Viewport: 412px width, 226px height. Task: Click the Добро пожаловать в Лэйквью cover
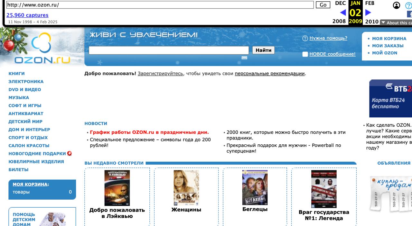tap(117, 188)
